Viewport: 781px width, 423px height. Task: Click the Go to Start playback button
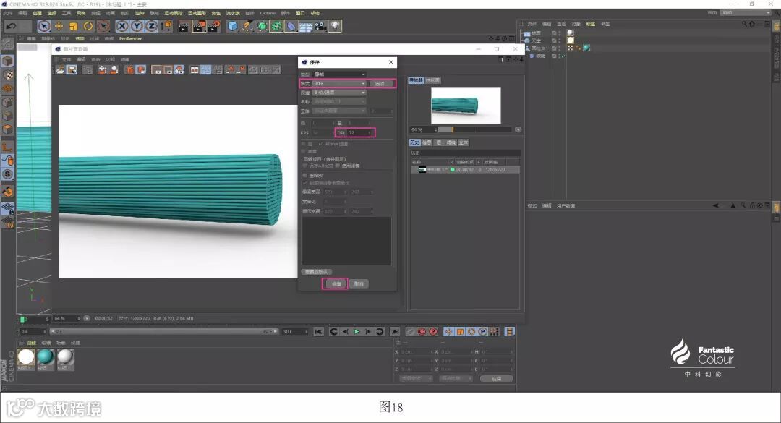318,332
